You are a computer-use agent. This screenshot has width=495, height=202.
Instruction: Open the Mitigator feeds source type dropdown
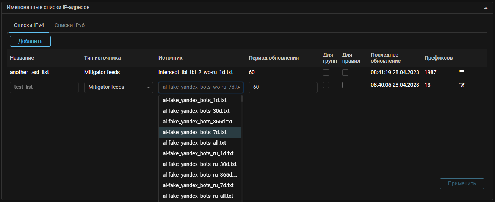click(119, 87)
